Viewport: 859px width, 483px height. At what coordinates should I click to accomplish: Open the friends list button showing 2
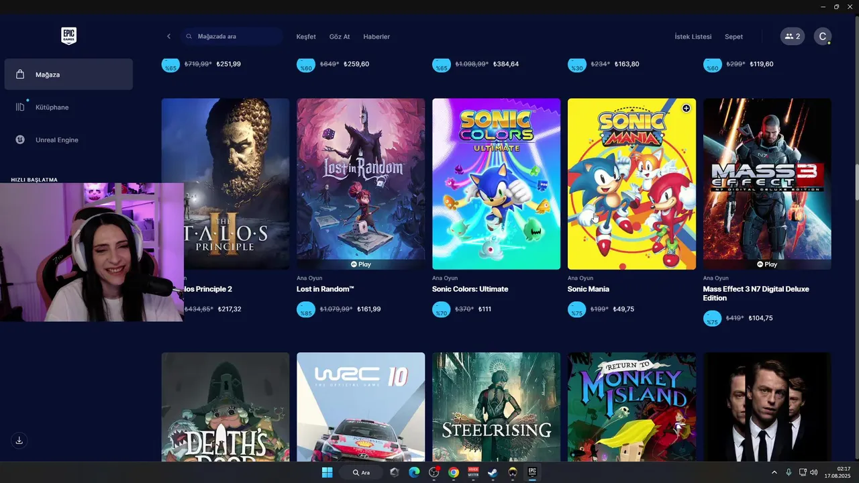[x=793, y=36]
